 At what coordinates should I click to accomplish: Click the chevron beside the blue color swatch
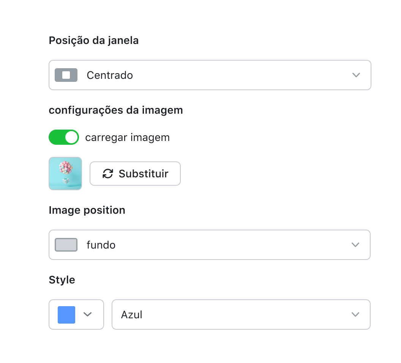click(88, 314)
